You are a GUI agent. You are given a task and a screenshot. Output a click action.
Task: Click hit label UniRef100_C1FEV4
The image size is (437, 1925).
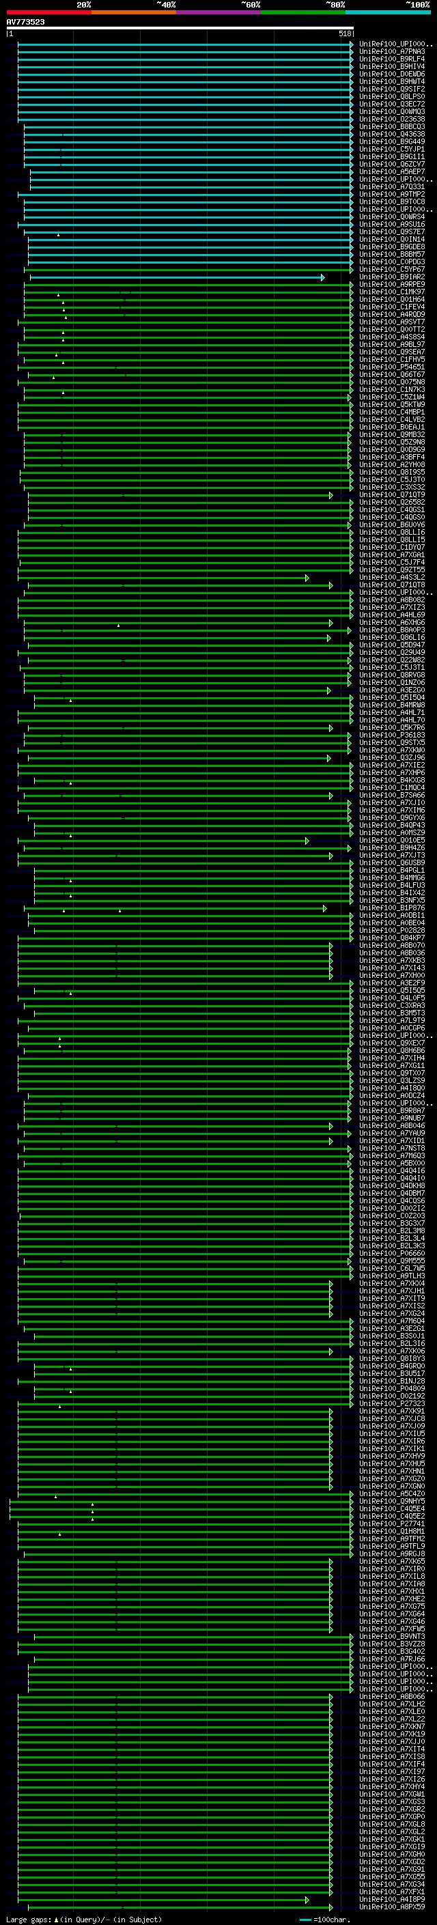tap(391, 307)
